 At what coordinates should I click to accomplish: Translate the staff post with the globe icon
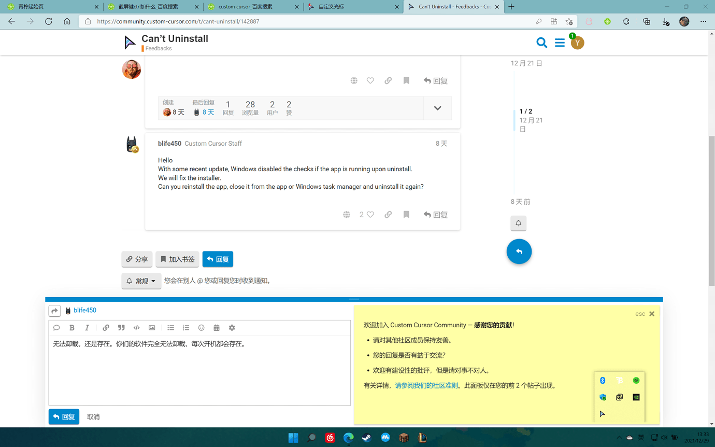(347, 214)
